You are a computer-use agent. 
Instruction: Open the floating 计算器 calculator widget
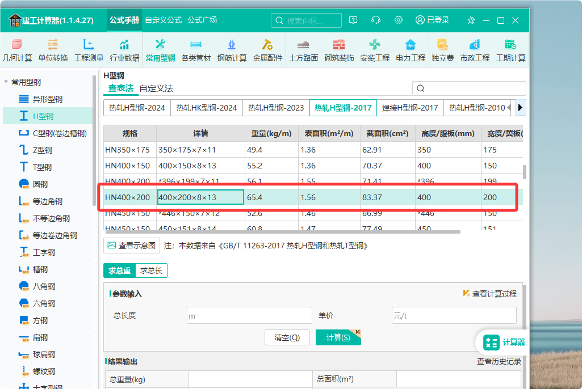504,342
